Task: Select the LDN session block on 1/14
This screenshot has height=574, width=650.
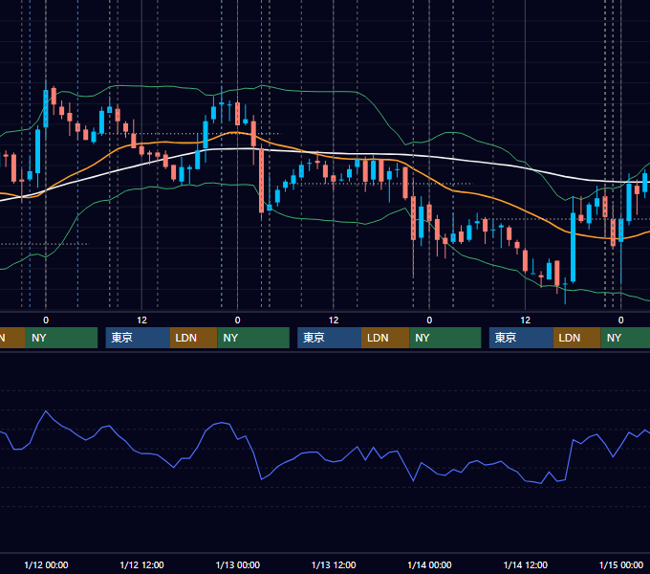Action: click(577, 338)
